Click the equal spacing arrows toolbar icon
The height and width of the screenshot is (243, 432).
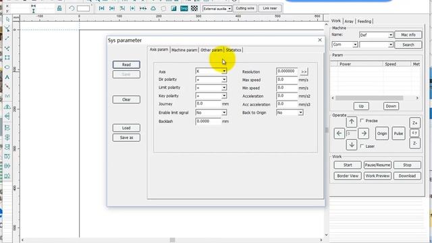142,9
